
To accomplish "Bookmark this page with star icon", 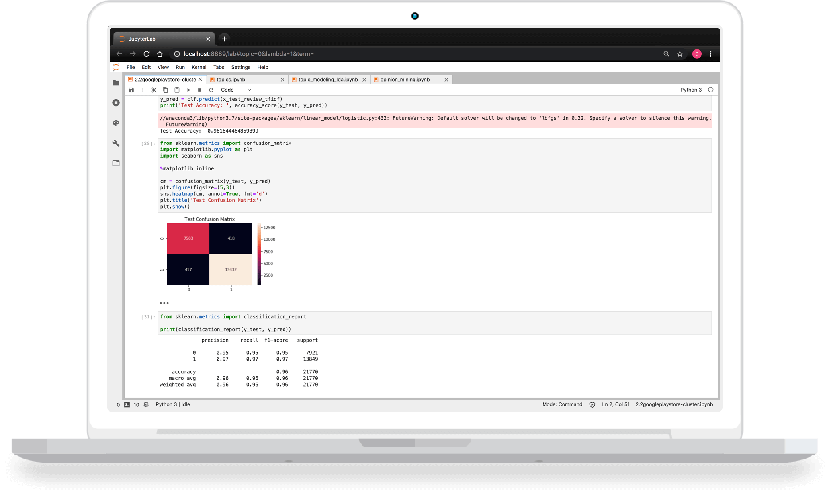I will click(x=680, y=54).
